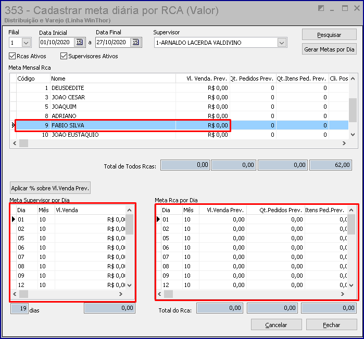This screenshot has height=339, width=364.
Task: Select the JOAO CESAR row
Action: point(179,97)
